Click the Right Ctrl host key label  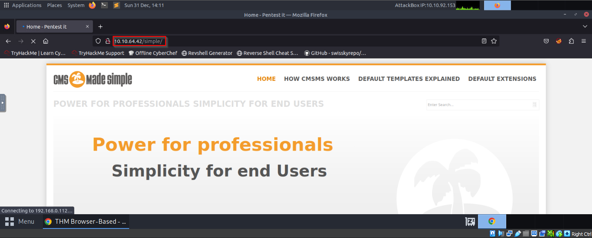click(581, 234)
